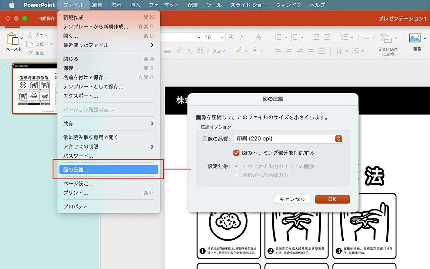This screenshot has height=269, width=430.
Task: Click the font color A icon
Action: click(x=254, y=50)
